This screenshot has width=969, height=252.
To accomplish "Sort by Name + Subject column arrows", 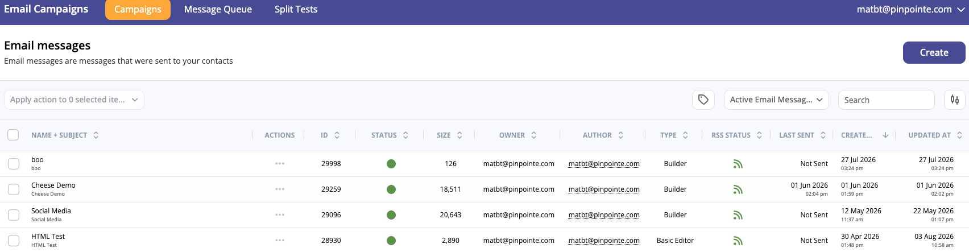I will (x=96, y=135).
